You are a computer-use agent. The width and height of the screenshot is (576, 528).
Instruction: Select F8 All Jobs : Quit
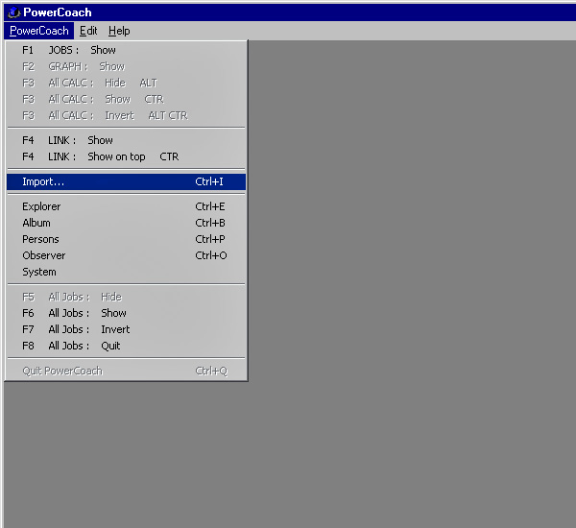126,346
